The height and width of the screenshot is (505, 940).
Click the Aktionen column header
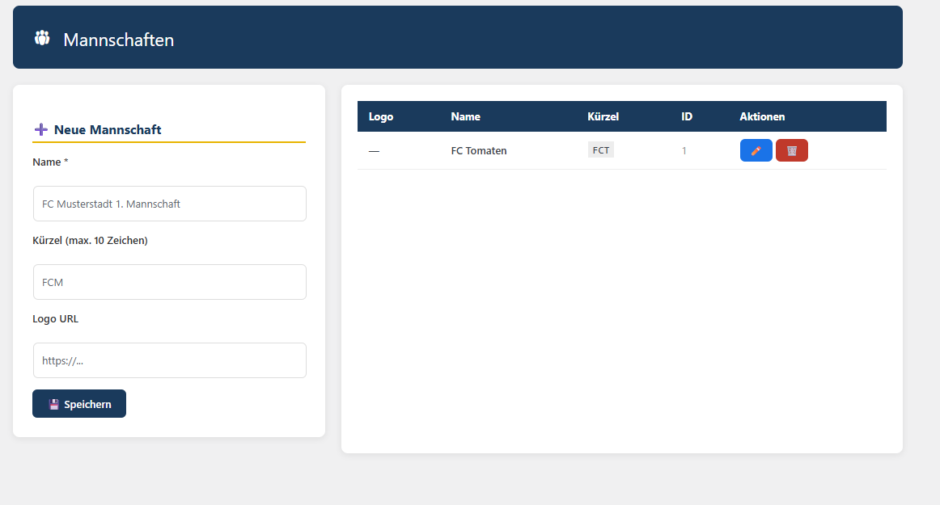coord(762,116)
